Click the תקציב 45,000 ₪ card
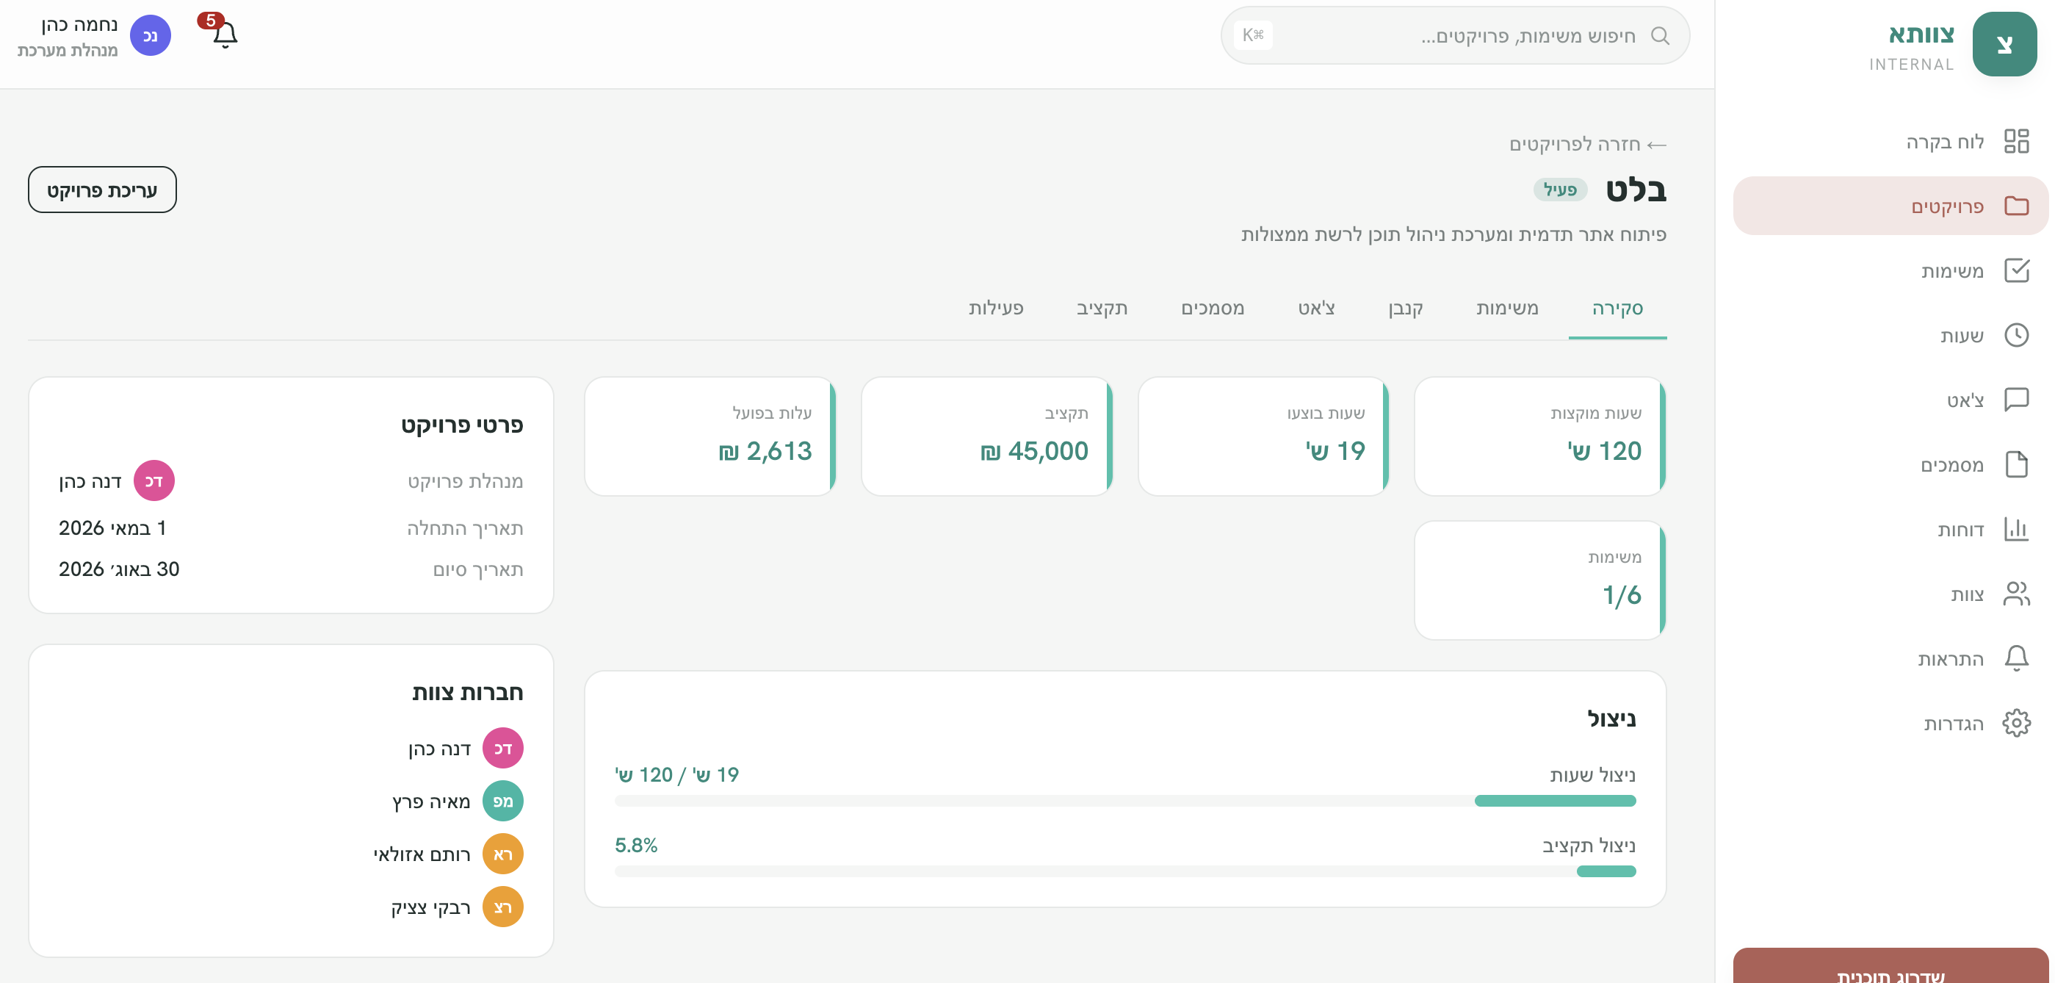 pyautogui.click(x=987, y=436)
